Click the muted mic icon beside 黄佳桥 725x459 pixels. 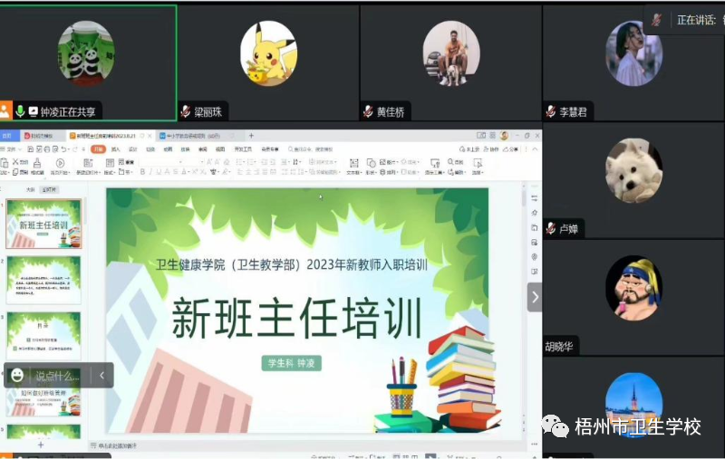[x=368, y=111]
